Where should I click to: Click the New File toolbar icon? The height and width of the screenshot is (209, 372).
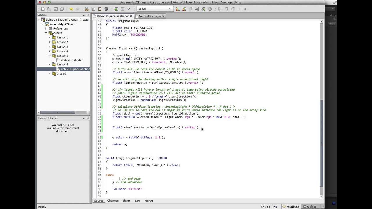(x=43, y=9)
